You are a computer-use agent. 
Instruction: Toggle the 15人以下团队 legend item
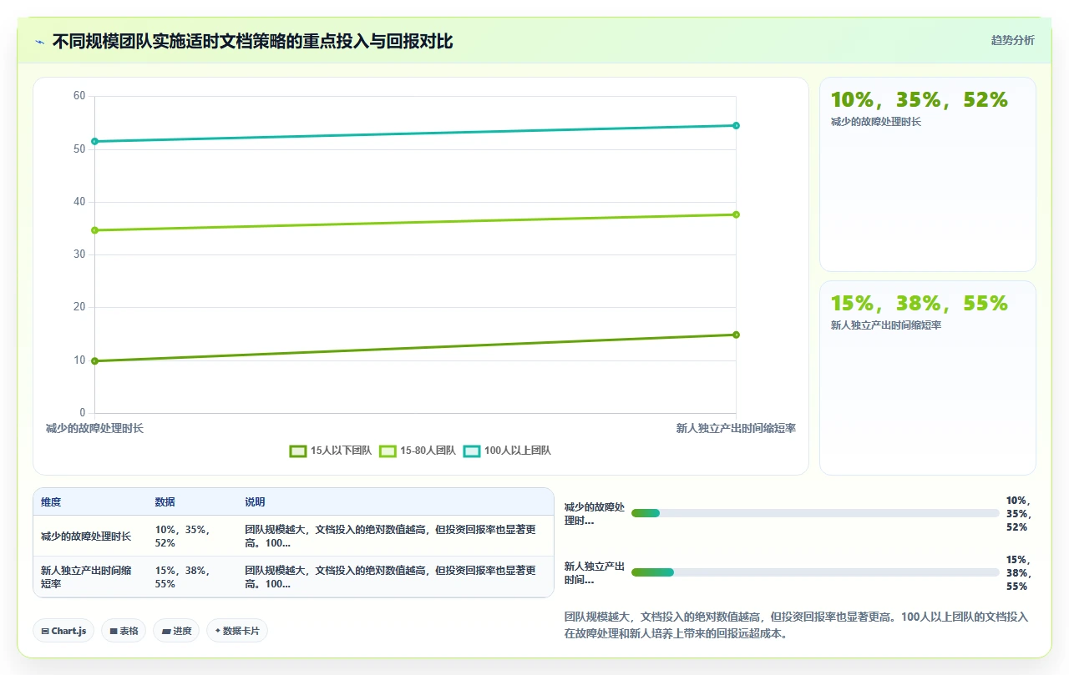click(x=331, y=451)
